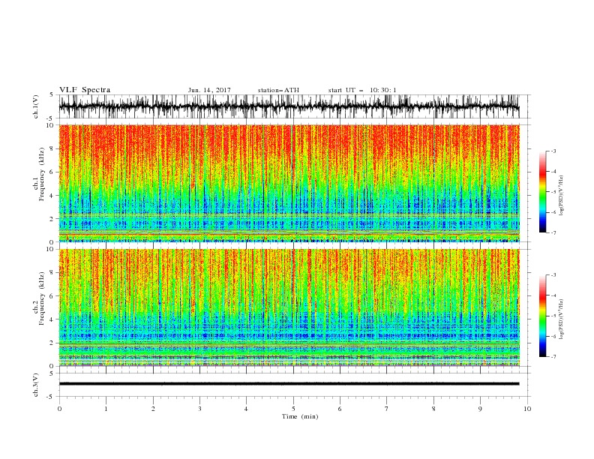The width and height of the screenshot is (594, 459).
Task: Select the ch.1 colorbar 'log(PSD)(V²/Hz)' label
Action: click(561, 196)
